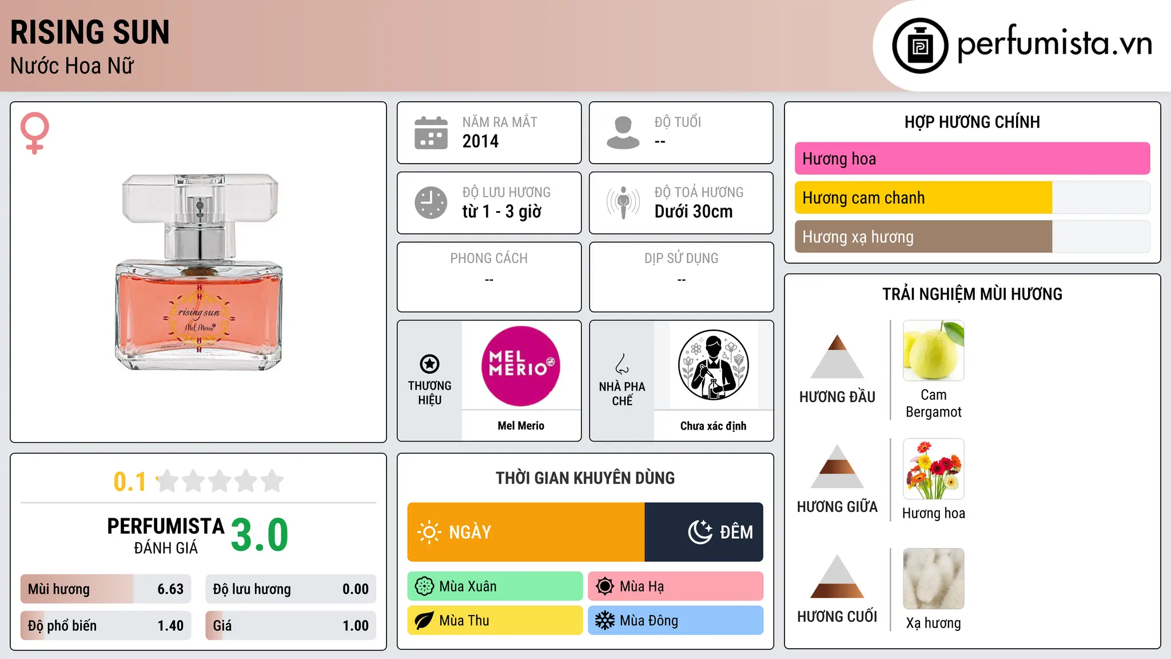
Task: Click the perfumer silhouette illustration
Action: [x=713, y=366]
